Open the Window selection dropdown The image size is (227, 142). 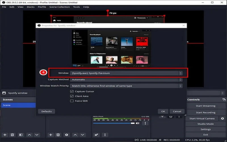[126, 73]
